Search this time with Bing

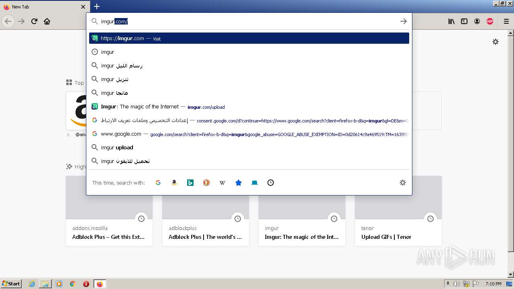tap(190, 183)
